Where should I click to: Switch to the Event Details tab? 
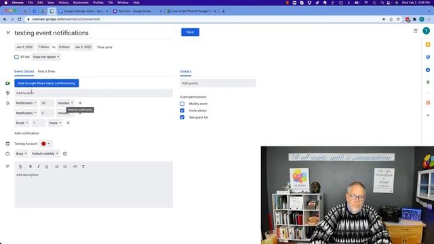(x=24, y=71)
